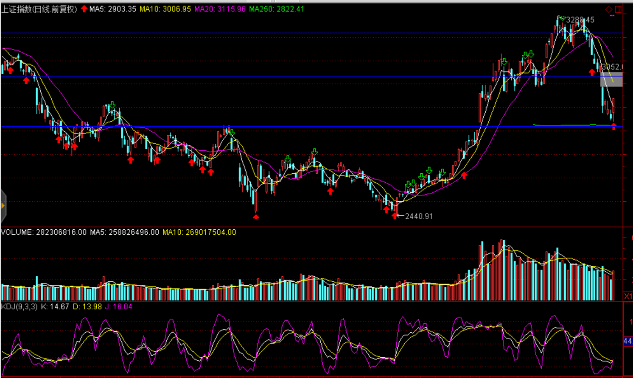Click the red arrow beside the index title
This screenshot has width=633, height=378.
click(84, 9)
